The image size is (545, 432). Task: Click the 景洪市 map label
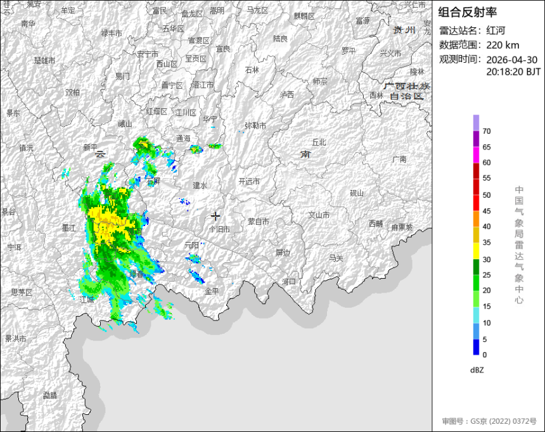(15, 338)
